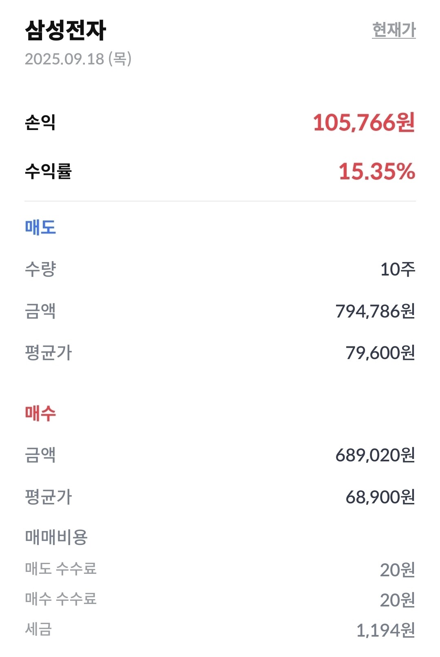
Task: Tap the sell amount 794,786원
Action: tap(375, 311)
